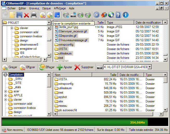
Task: Open settings via the blue gear icon
Action: point(97,15)
